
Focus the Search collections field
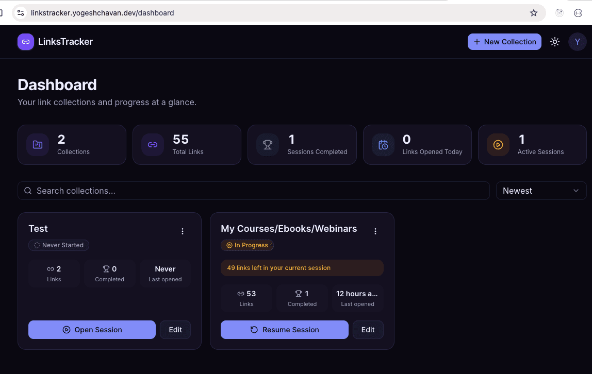(x=253, y=191)
